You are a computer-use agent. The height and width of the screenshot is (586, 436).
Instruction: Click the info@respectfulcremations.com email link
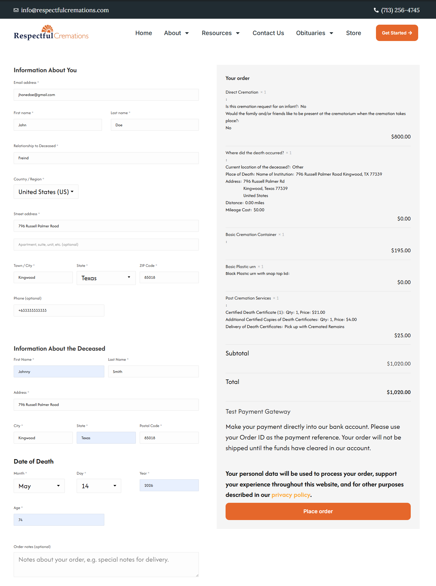pos(65,10)
